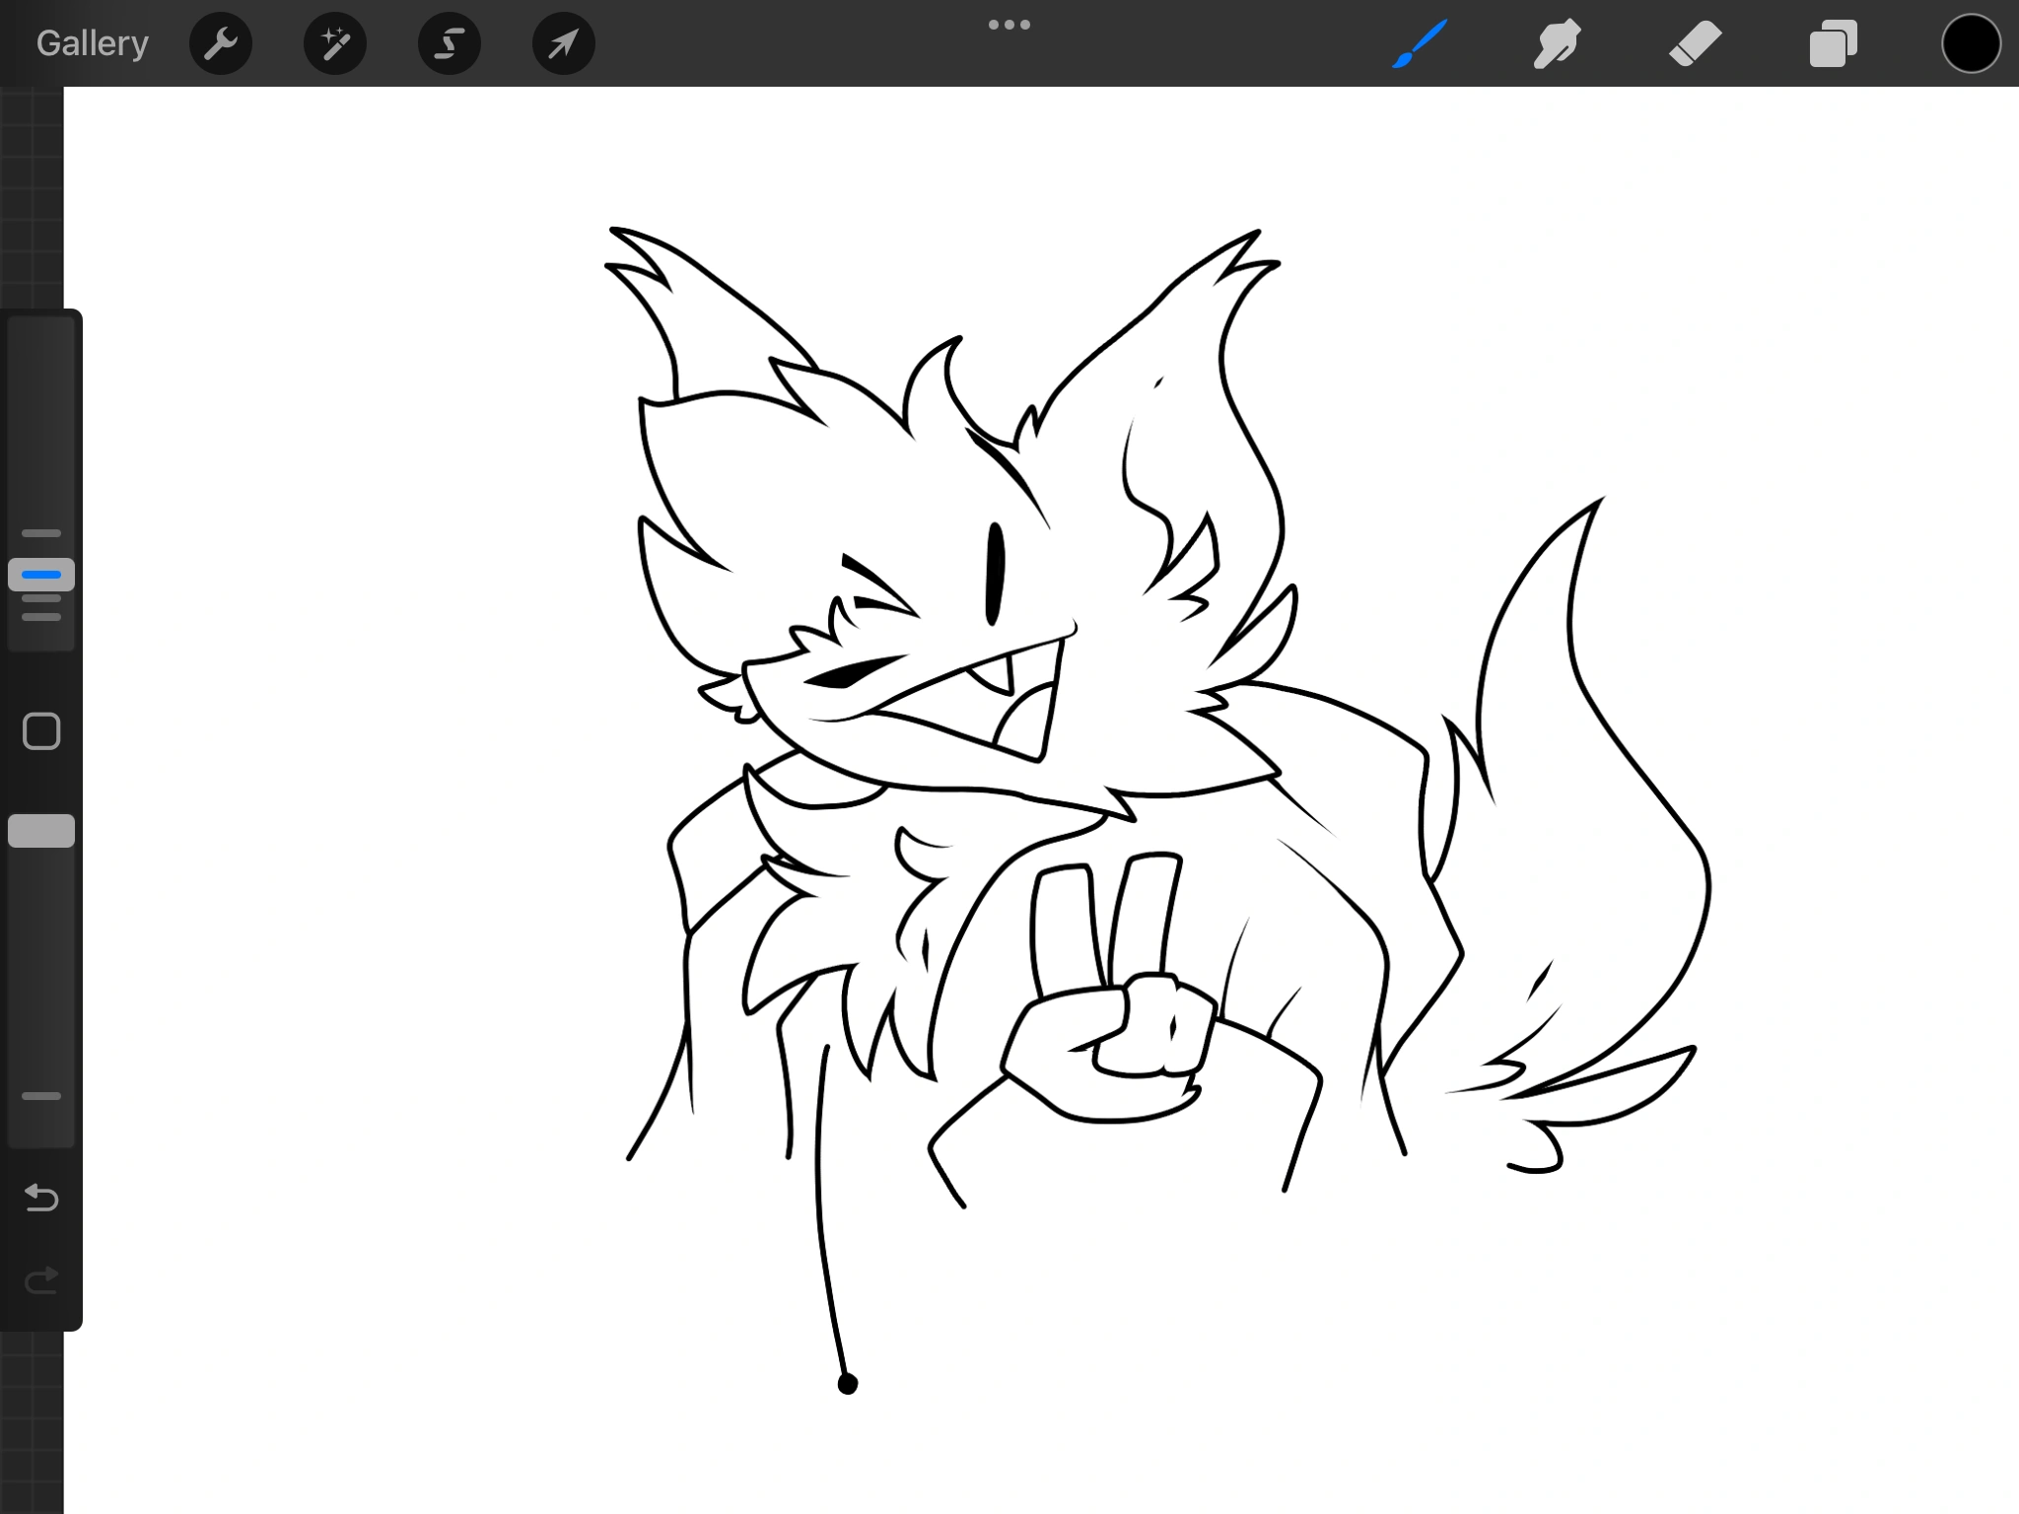Tap the brush size indicator tick

point(41,533)
